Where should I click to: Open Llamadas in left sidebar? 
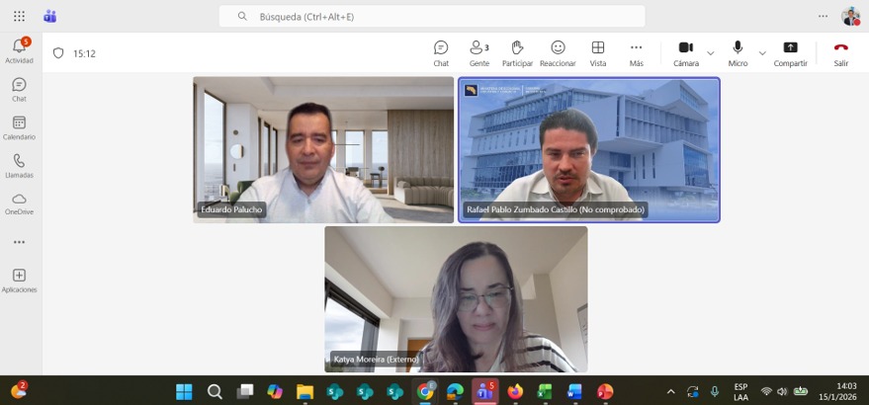20,166
